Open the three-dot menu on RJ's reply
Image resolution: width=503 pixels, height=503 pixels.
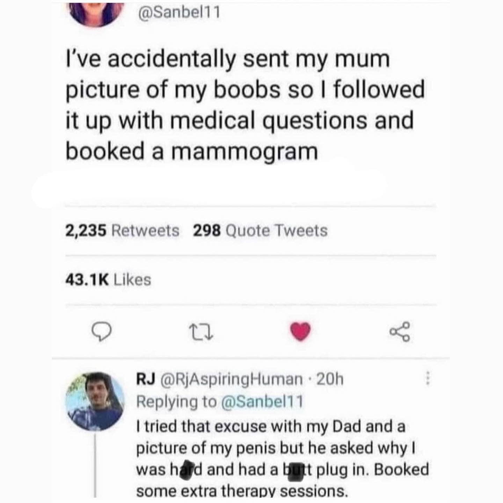pos(427,379)
